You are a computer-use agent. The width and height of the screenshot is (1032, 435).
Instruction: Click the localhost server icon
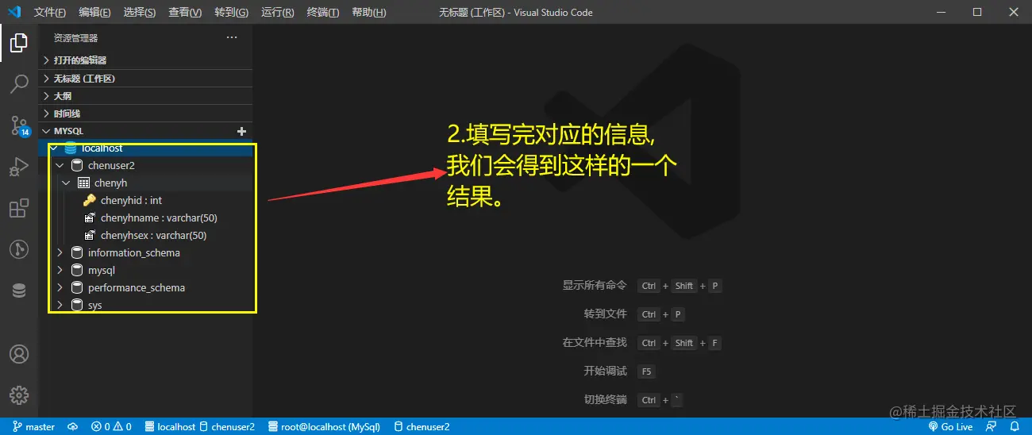(71, 148)
